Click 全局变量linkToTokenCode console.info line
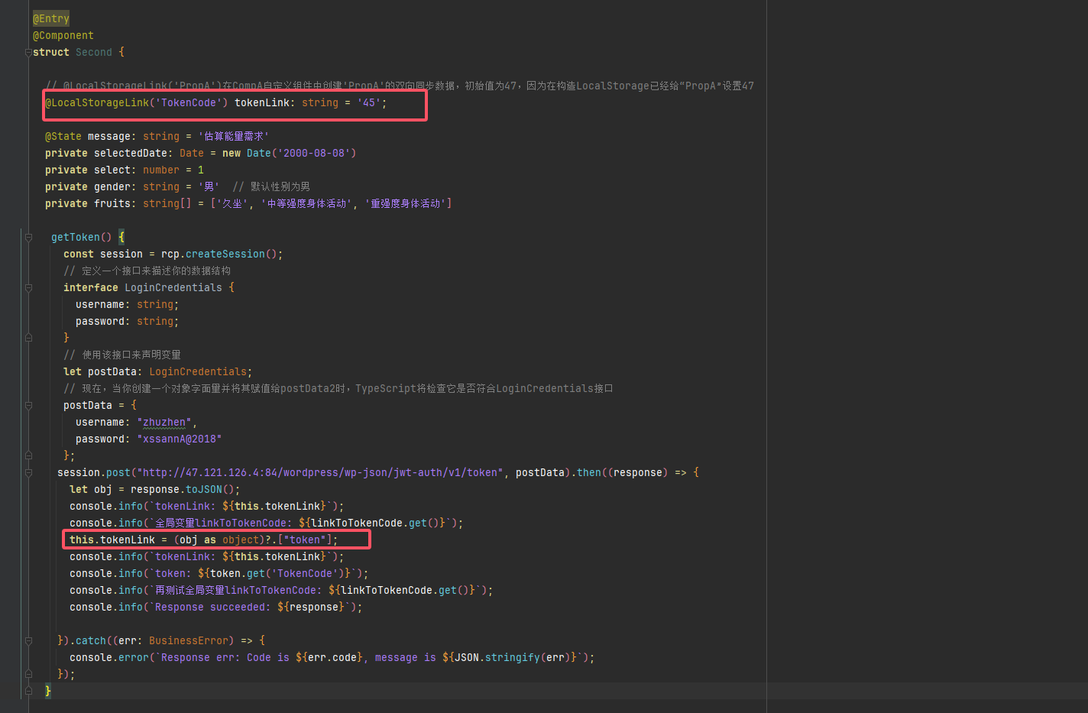The image size is (1088, 713). pos(267,523)
